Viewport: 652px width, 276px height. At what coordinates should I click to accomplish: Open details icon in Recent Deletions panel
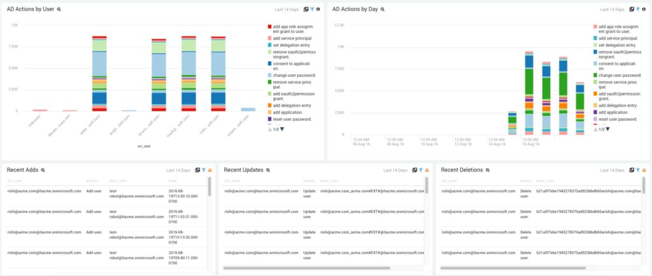[x=632, y=170]
